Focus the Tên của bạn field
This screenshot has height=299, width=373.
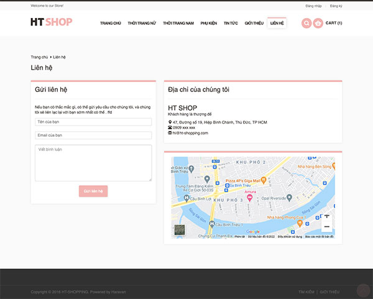pos(93,122)
